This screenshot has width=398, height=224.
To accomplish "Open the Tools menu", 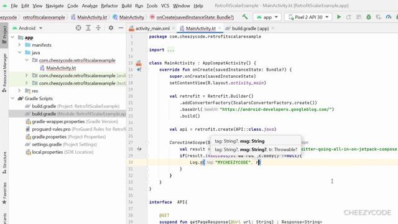I will (152, 6).
